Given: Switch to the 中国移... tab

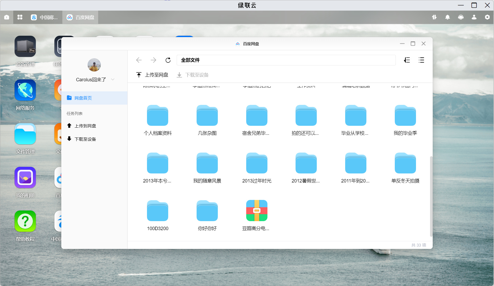Looking at the screenshot, I should tap(44, 17).
